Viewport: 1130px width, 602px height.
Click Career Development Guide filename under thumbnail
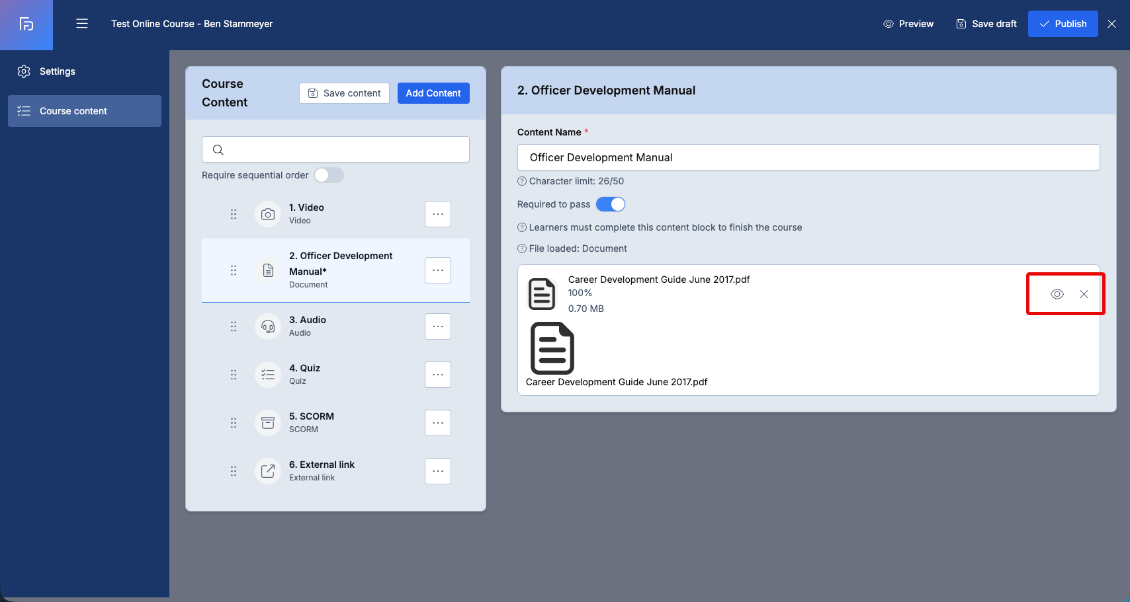coord(617,382)
